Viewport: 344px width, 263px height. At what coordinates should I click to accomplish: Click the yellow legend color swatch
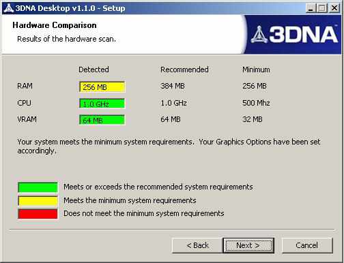[x=38, y=201]
